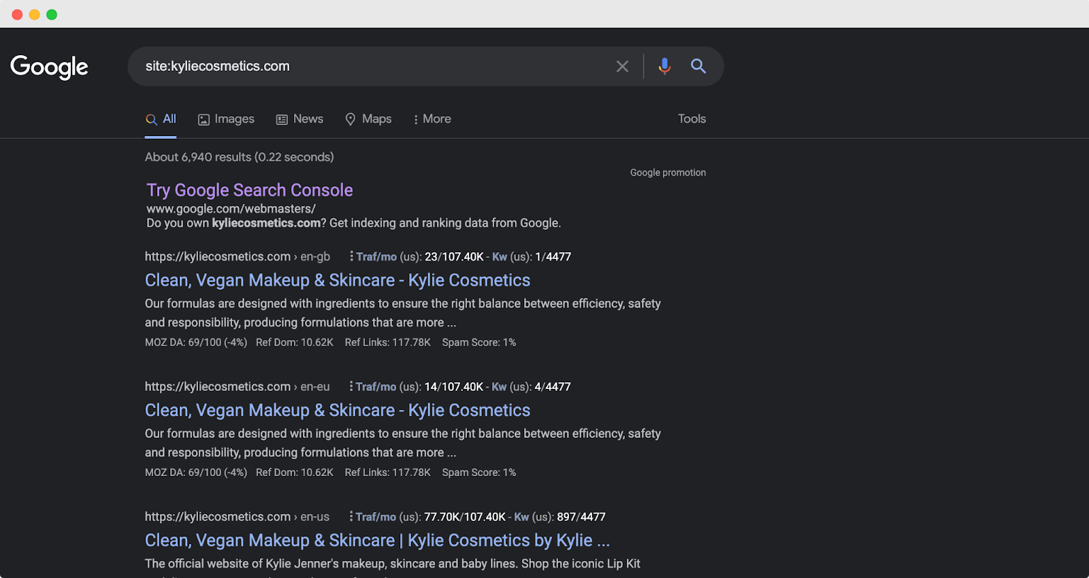Start voice search with the microphone icon
Image resolution: width=1089 pixels, height=578 pixels.
[664, 66]
